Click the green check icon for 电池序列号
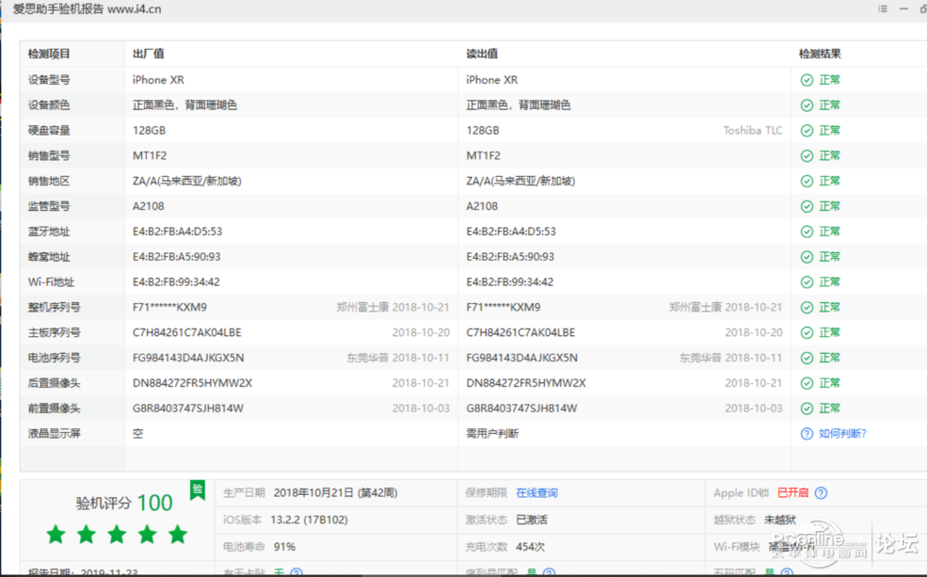Viewport: 927px width, 577px height. [807, 359]
